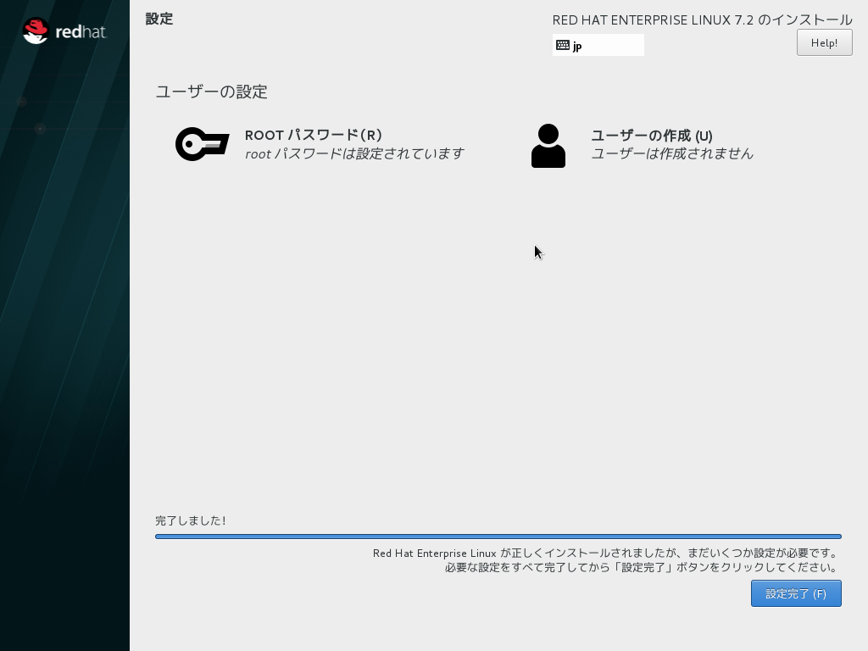This screenshot has width=868, height=651.
Task: Click the 'RED HAT ENTERPRISE LINUX 7.2 のインストール' title
Action: point(702,20)
